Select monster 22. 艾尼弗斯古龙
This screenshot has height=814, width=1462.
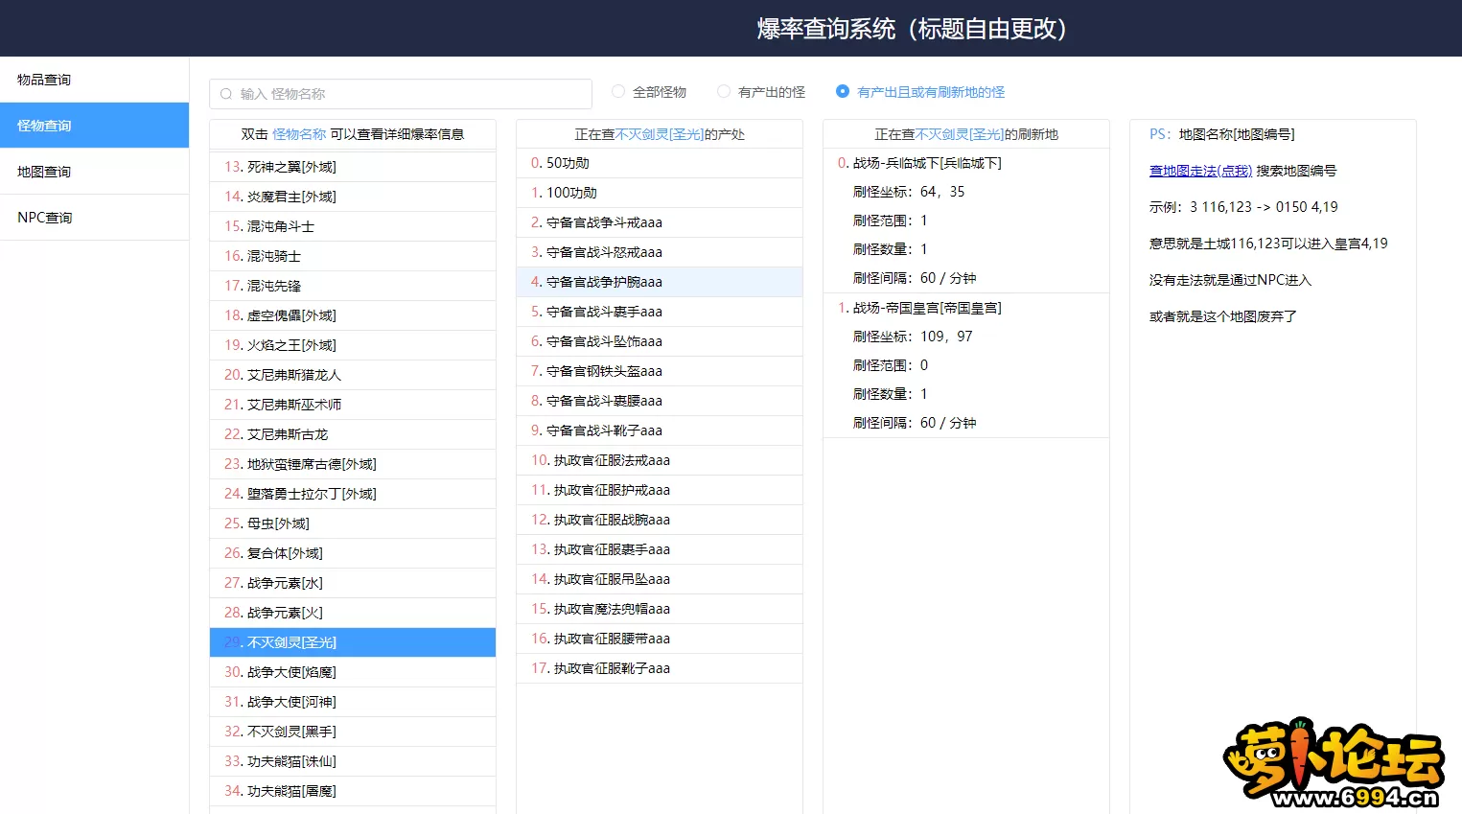[353, 434]
